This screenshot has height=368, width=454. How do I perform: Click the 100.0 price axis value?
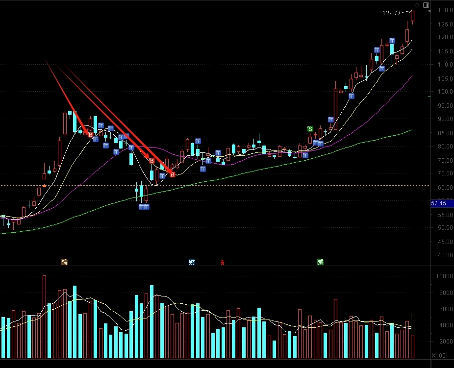click(x=445, y=92)
